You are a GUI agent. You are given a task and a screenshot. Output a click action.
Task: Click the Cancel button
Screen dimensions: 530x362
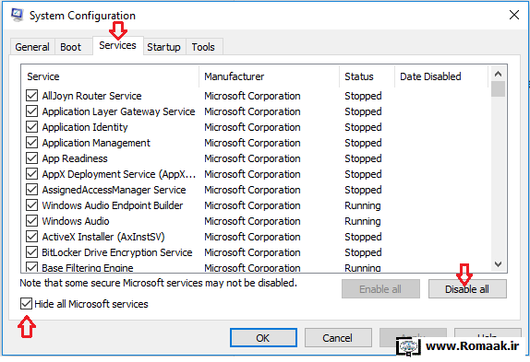tap(338, 338)
